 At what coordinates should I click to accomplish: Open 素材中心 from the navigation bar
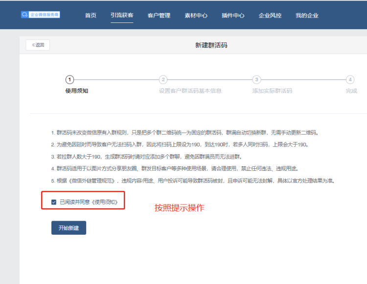196,16
